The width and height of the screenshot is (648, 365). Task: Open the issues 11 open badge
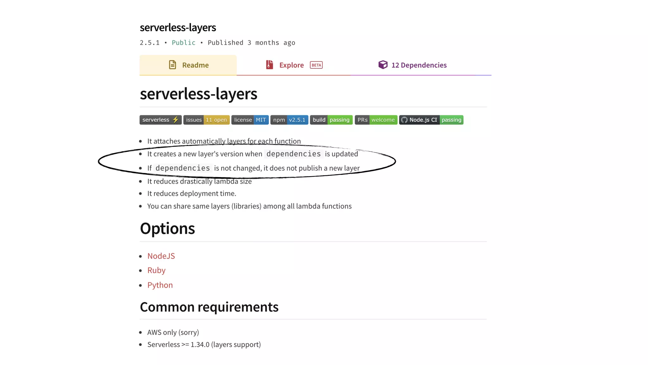[x=206, y=120]
